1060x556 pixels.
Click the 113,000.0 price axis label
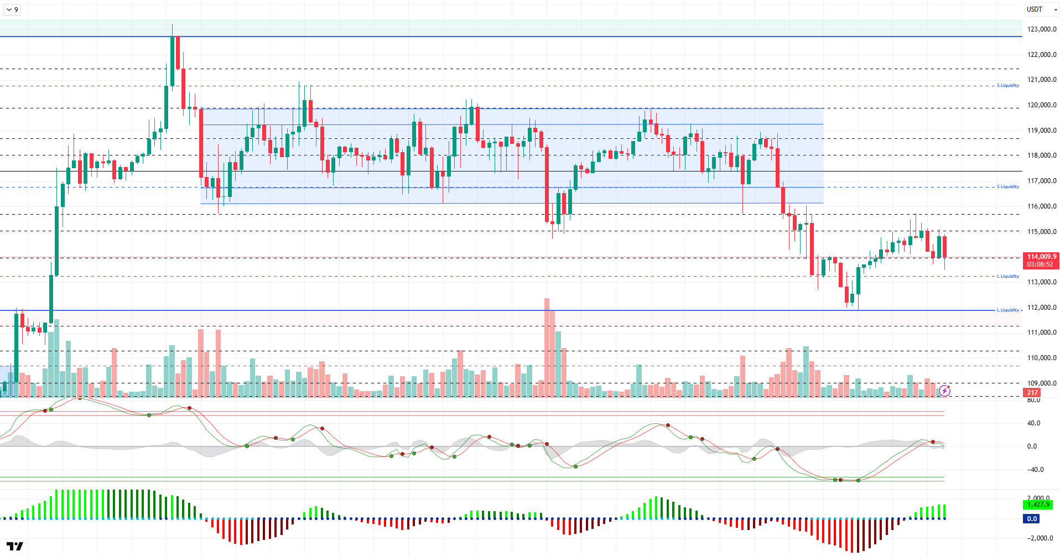pos(1042,282)
